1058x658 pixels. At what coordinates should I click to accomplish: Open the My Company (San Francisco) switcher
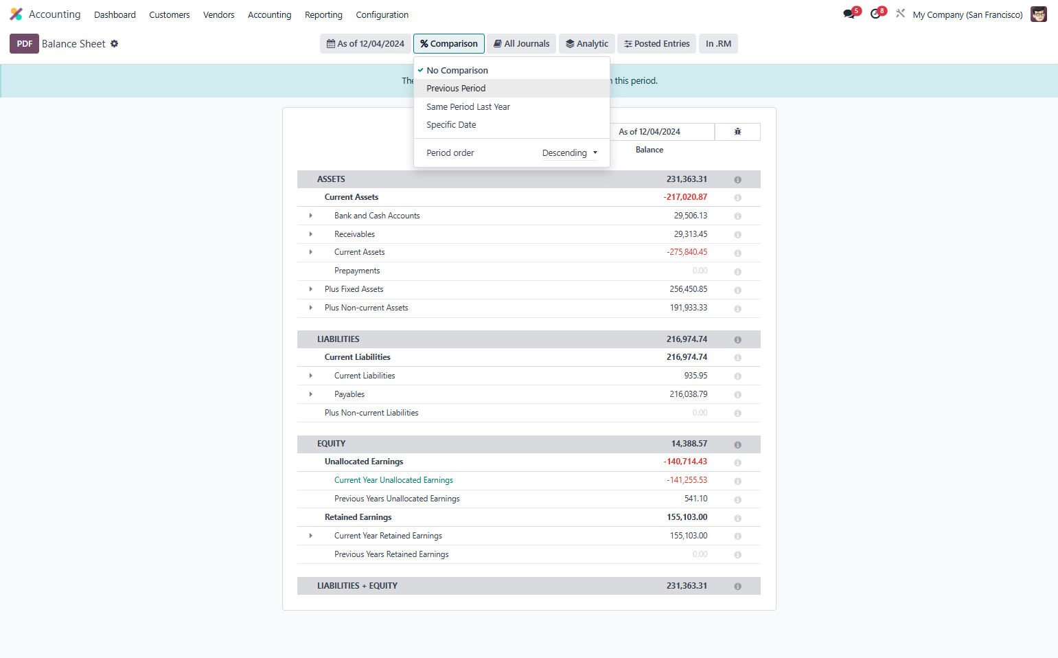click(967, 14)
